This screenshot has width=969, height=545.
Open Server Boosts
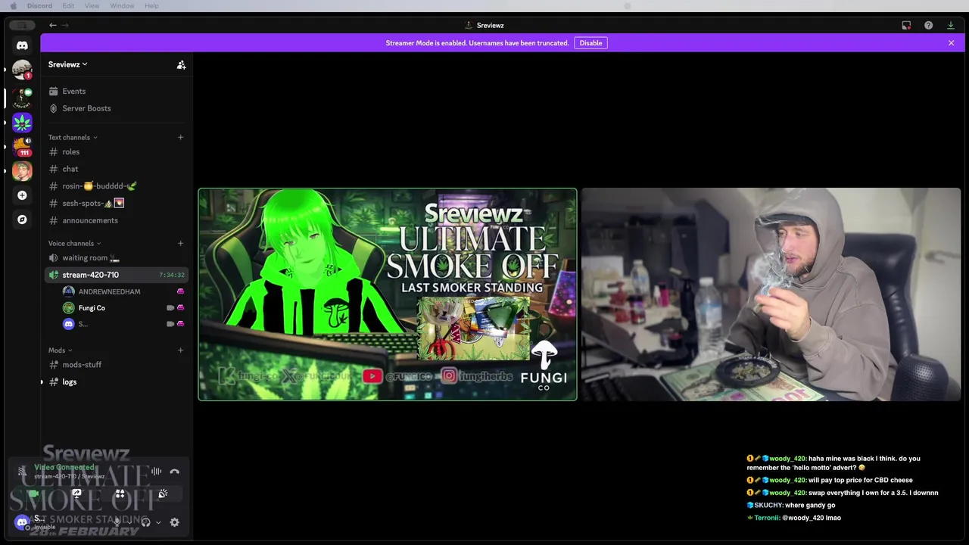pos(116,108)
